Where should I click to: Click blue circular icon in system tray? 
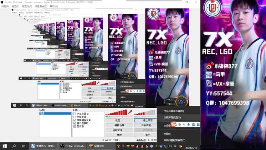click(152, 146)
